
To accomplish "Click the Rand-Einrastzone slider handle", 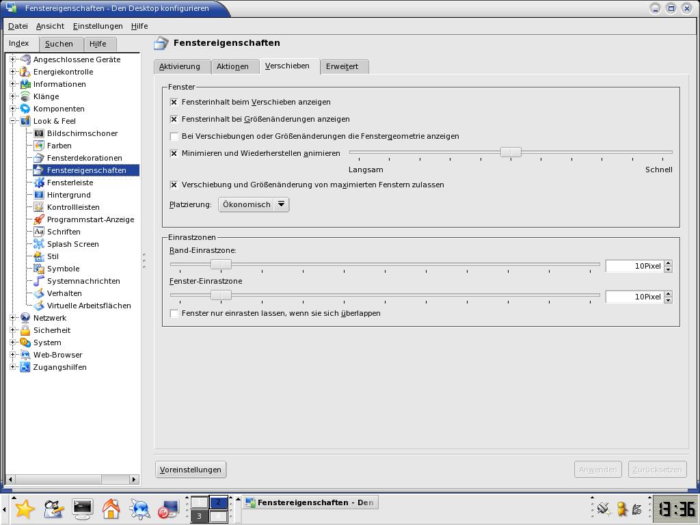I will [x=221, y=265].
